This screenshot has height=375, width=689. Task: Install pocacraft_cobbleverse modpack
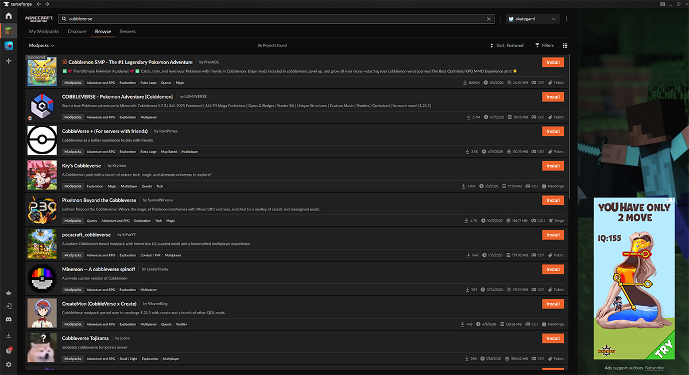coord(553,235)
